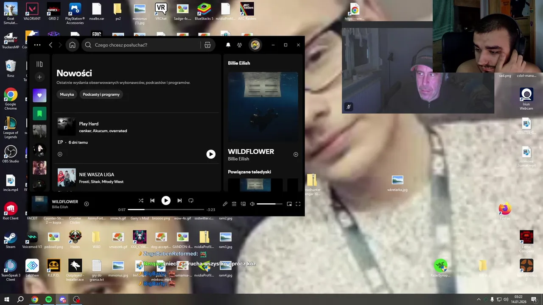Toggle shuffle in Spotify player

click(141, 200)
